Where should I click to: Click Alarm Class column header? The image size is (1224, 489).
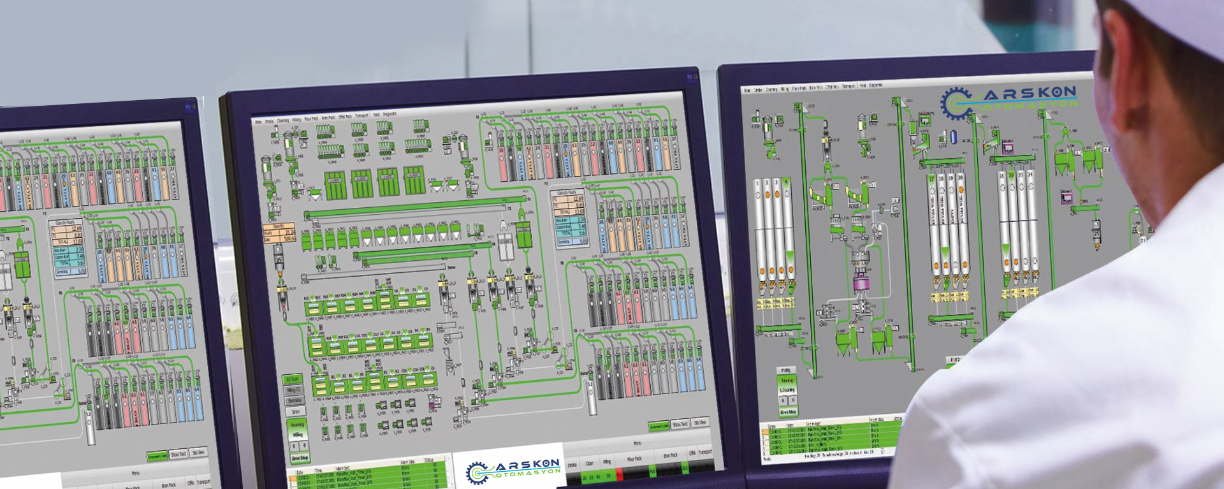coord(407,462)
